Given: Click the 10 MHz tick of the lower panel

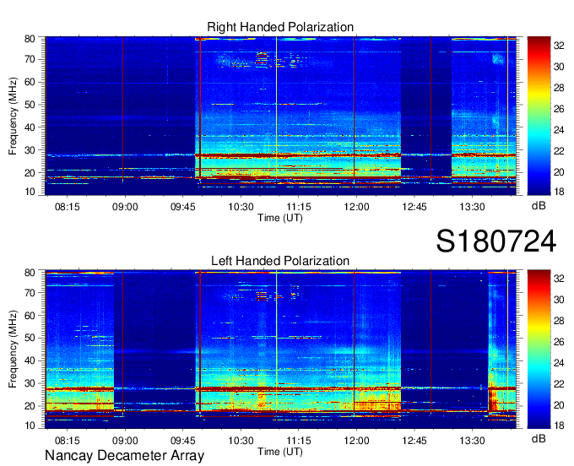Looking at the screenshot, I should click(x=30, y=425).
